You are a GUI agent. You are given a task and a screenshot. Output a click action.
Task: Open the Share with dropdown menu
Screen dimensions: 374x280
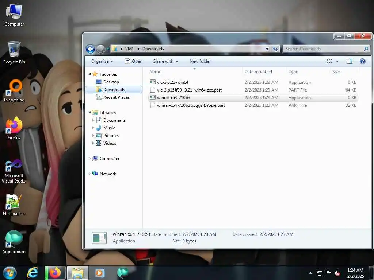[165, 61]
